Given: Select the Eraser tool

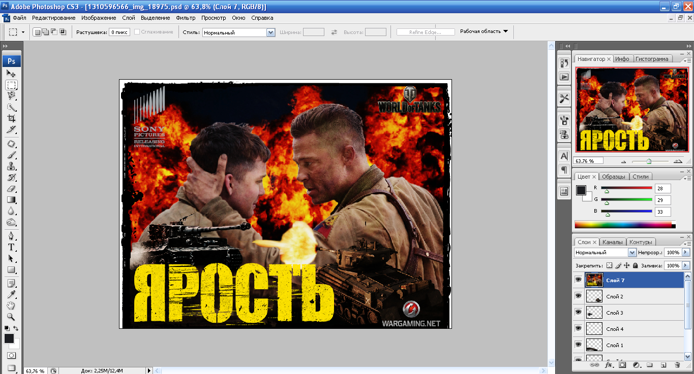Looking at the screenshot, I should point(11,189).
